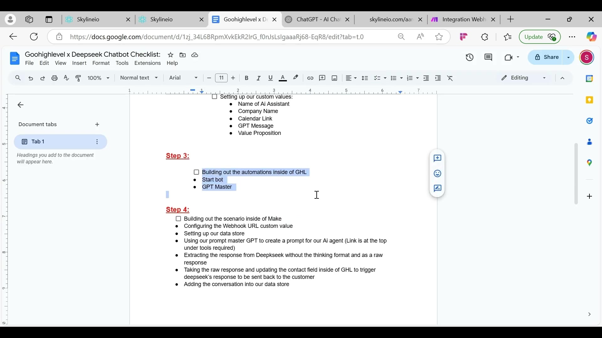Open the Insert menu
602x338 pixels.
click(80, 63)
